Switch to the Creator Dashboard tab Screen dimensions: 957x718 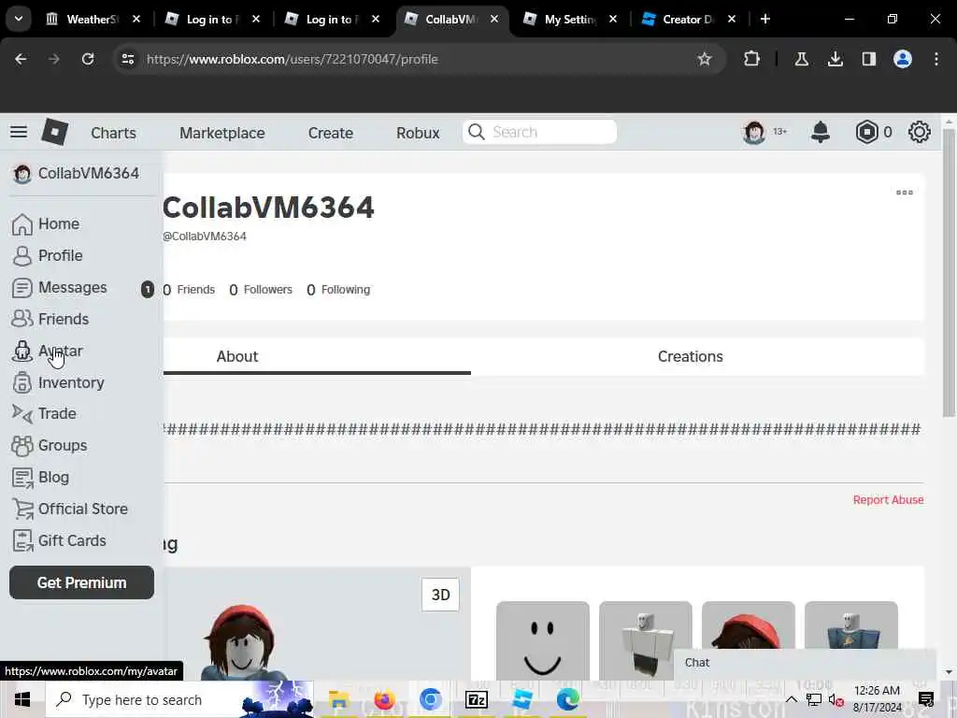point(689,19)
